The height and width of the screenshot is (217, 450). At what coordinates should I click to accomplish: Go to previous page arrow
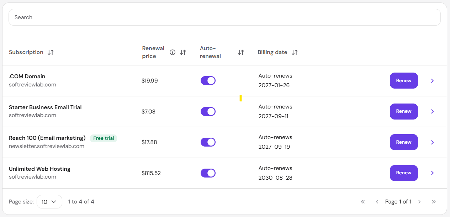point(377,202)
